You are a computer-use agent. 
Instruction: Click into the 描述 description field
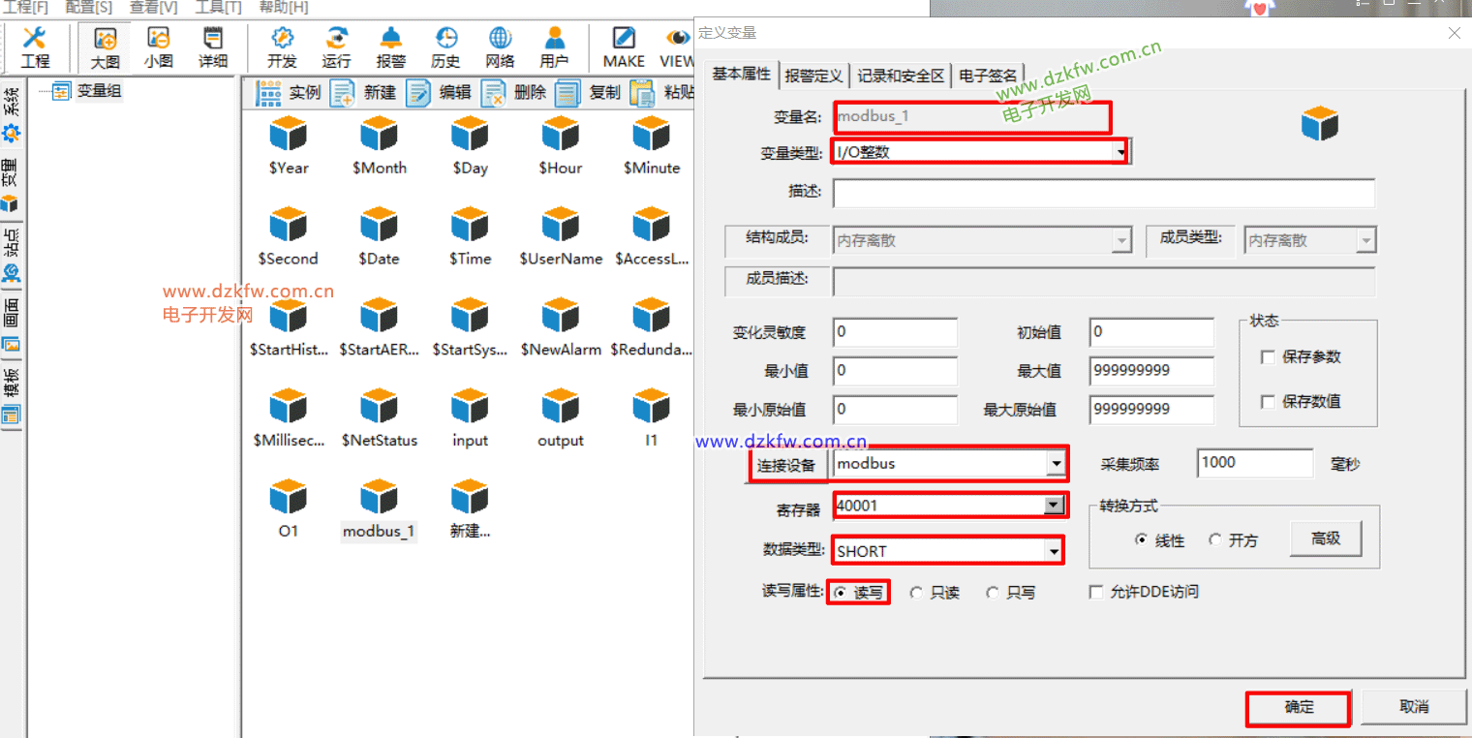1103,193
